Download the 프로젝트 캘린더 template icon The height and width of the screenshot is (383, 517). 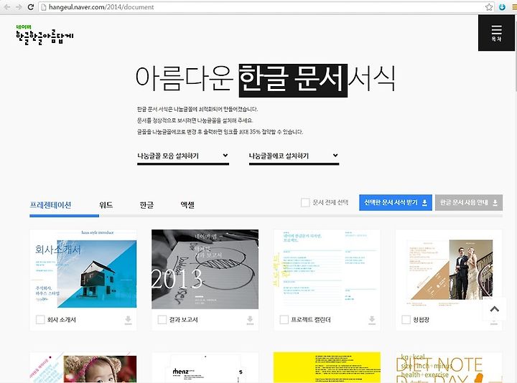(x=372, y=320)
